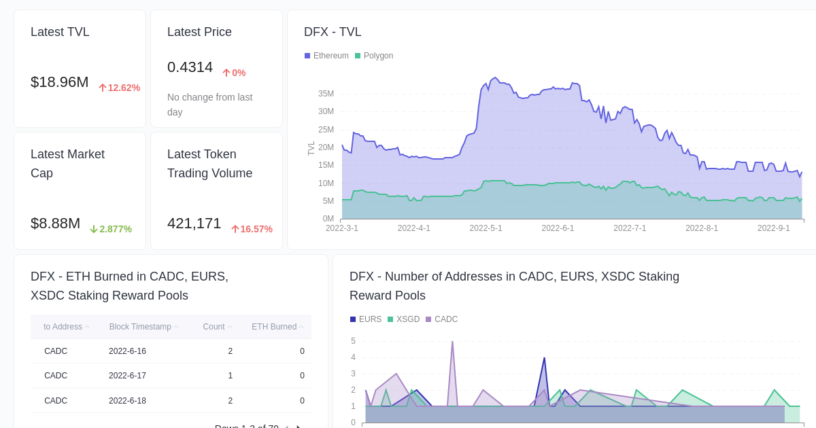816x428 pixels.
Task: Click the DFX - TVL chart title
Action: tap(332, 32)
